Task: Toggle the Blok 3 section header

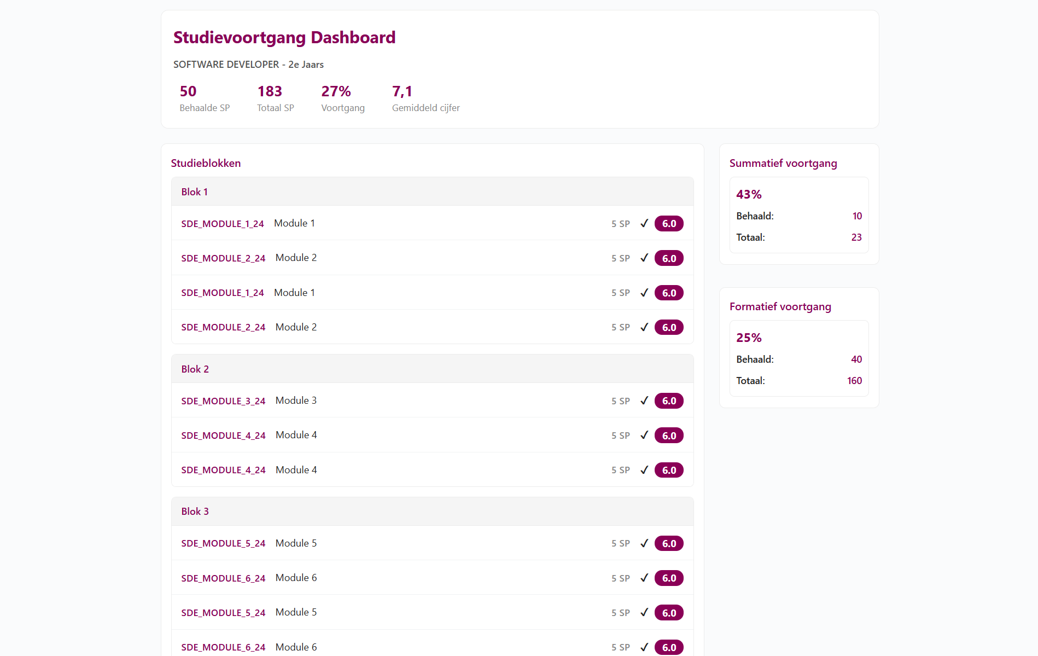Action: 432,512
